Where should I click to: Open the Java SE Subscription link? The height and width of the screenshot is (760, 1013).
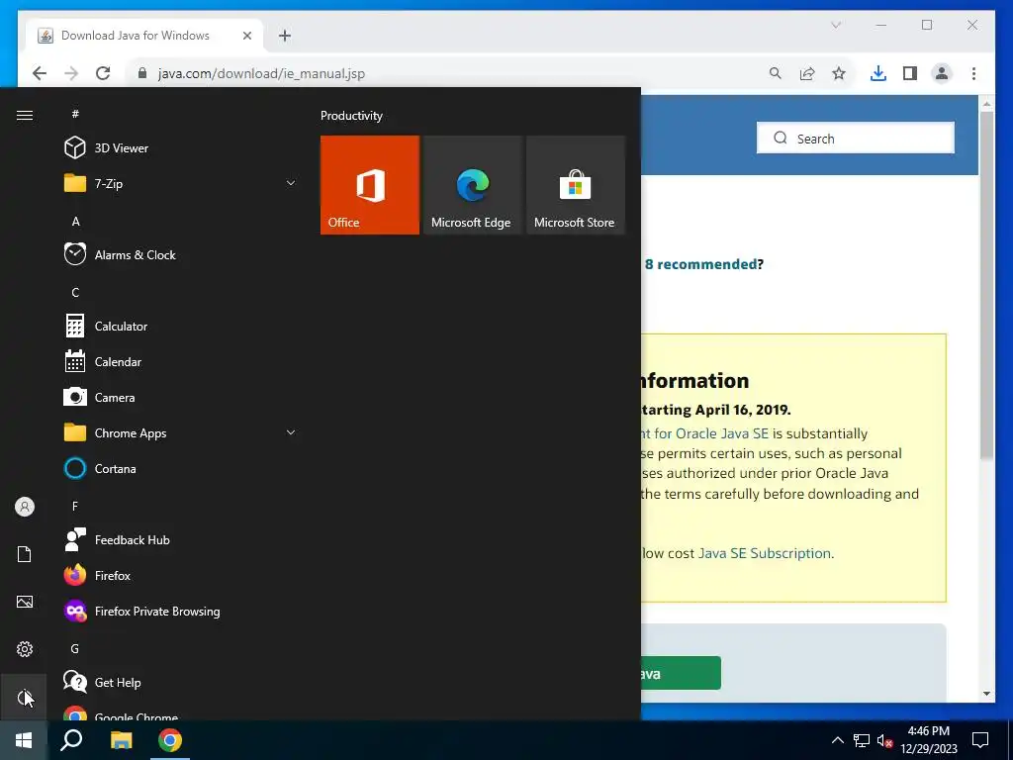(x=765, y=553)
